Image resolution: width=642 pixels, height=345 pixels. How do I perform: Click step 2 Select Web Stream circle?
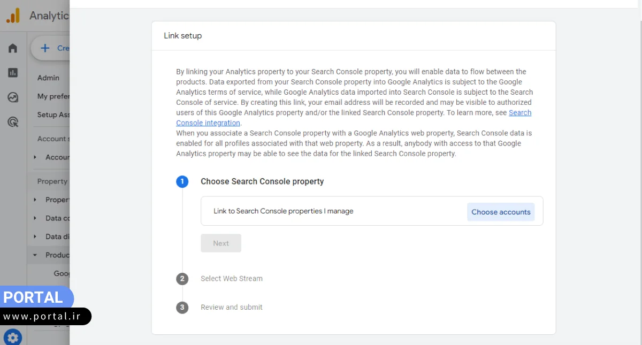click(x=182, y=279)
